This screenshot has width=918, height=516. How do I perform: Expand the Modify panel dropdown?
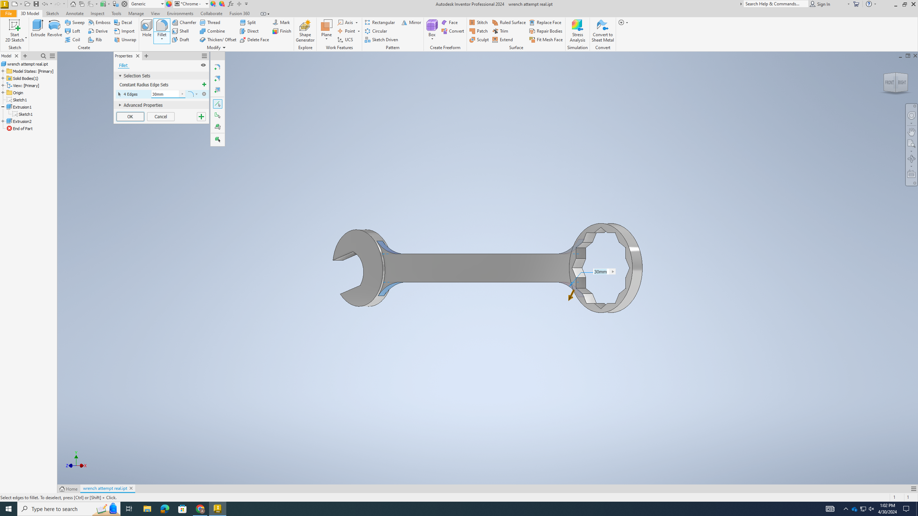224,48
